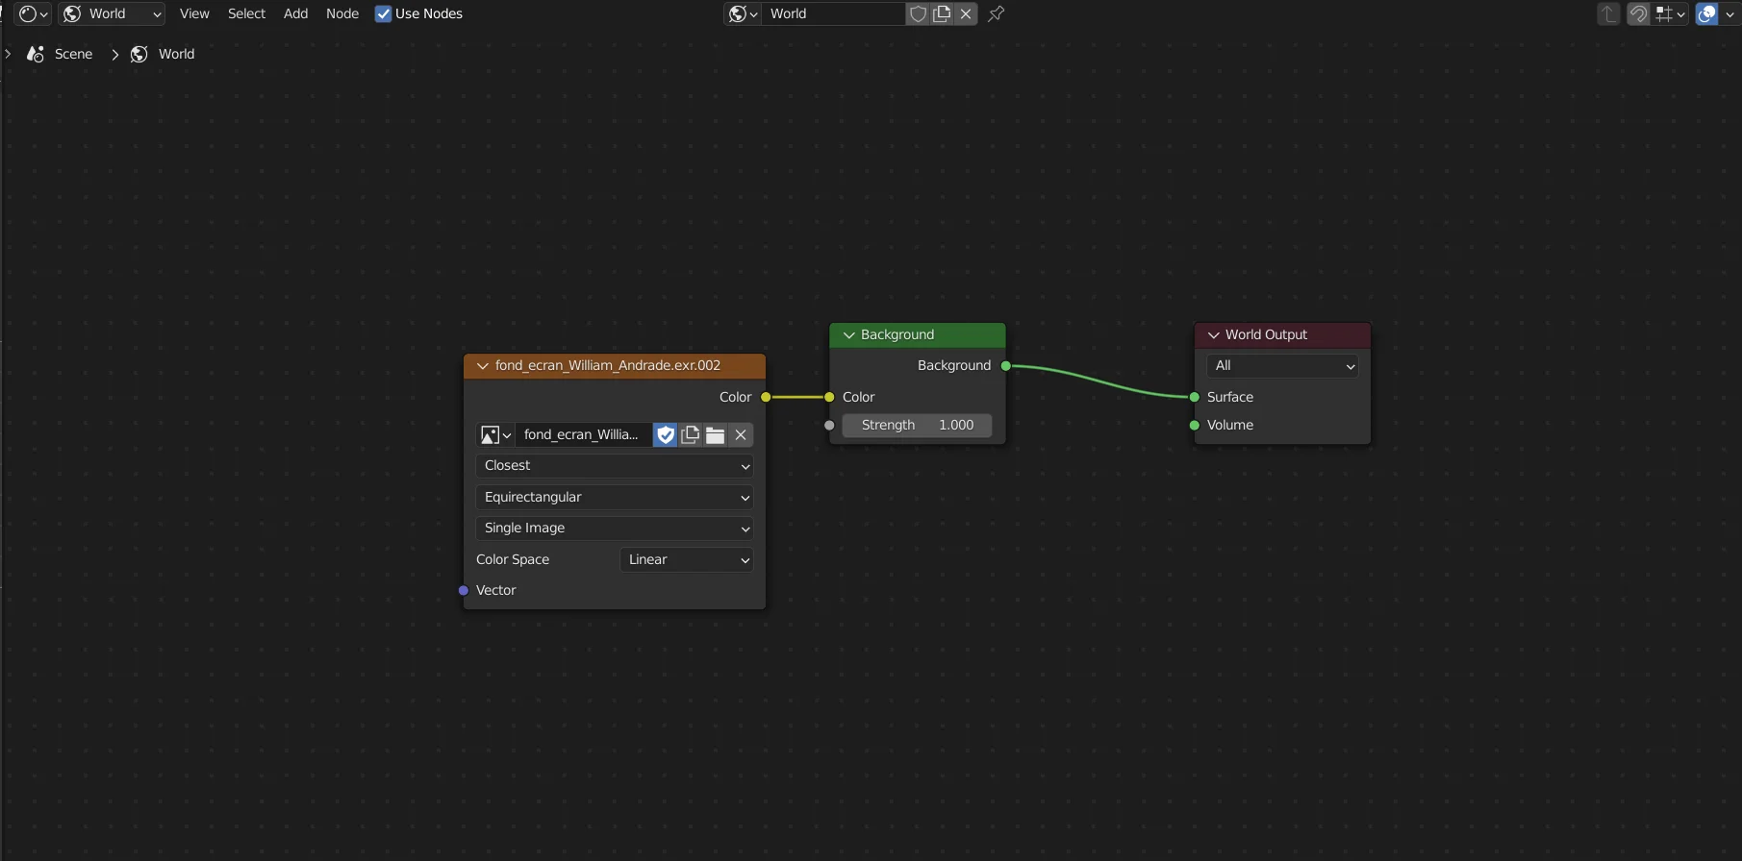Duplicate the World datablock using the copy icon
The height and width of the screenshot is (861, 1742).
[943, 13]
